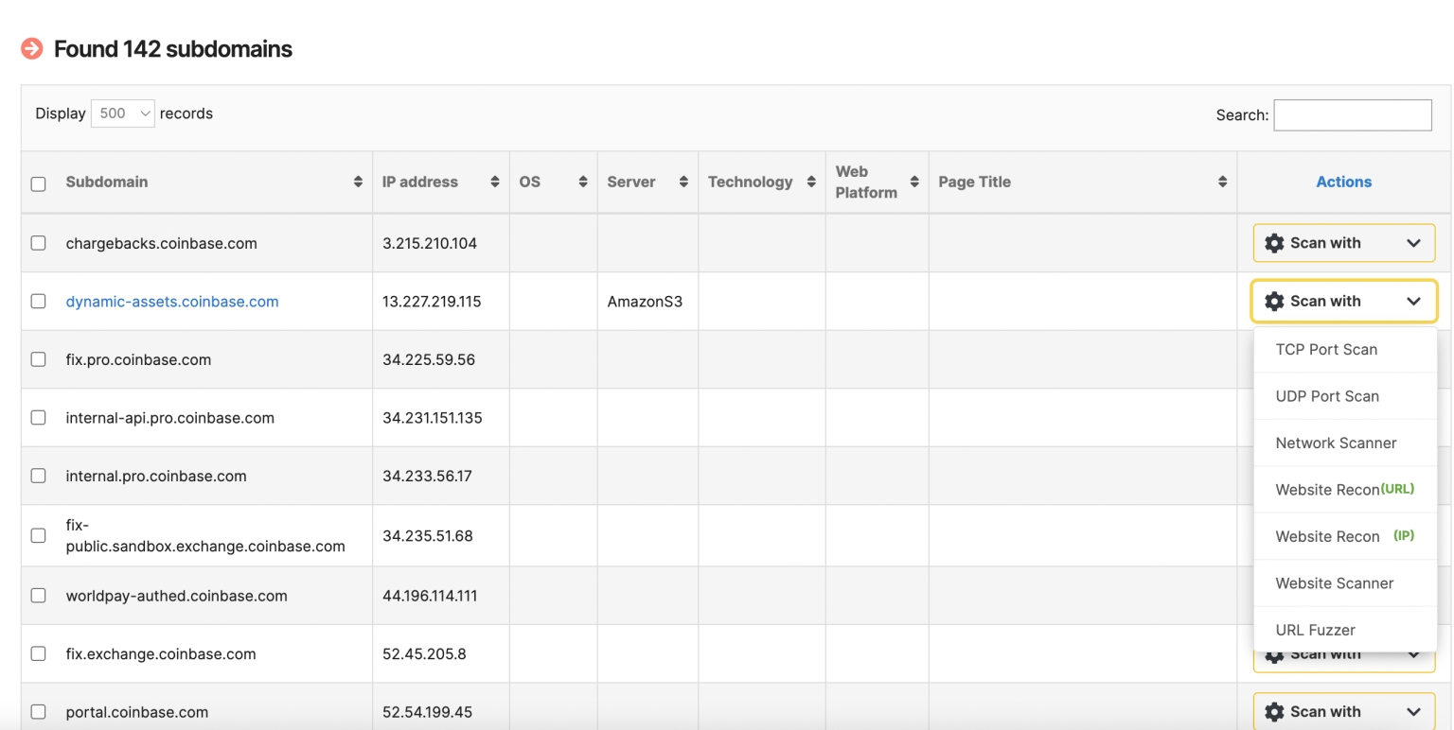Click inside the Search field
This screenshot has width=1454, height=730.
(1352, 114)
